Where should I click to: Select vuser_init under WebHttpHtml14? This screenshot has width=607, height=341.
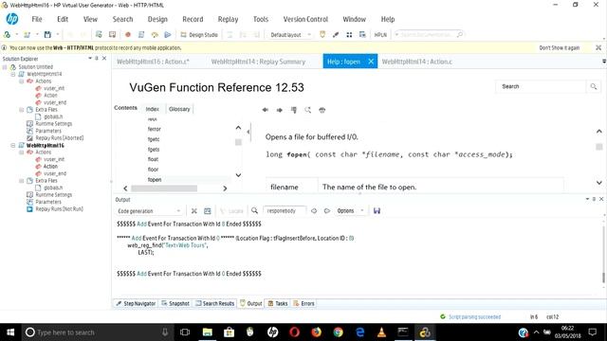coord(54,88)
